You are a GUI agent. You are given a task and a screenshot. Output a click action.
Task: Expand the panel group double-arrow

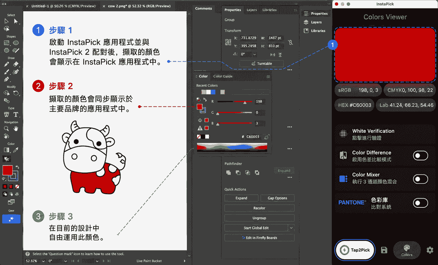point(295,10)
